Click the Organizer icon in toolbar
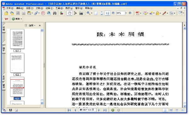The image size is (189, 115). (29, 13)
